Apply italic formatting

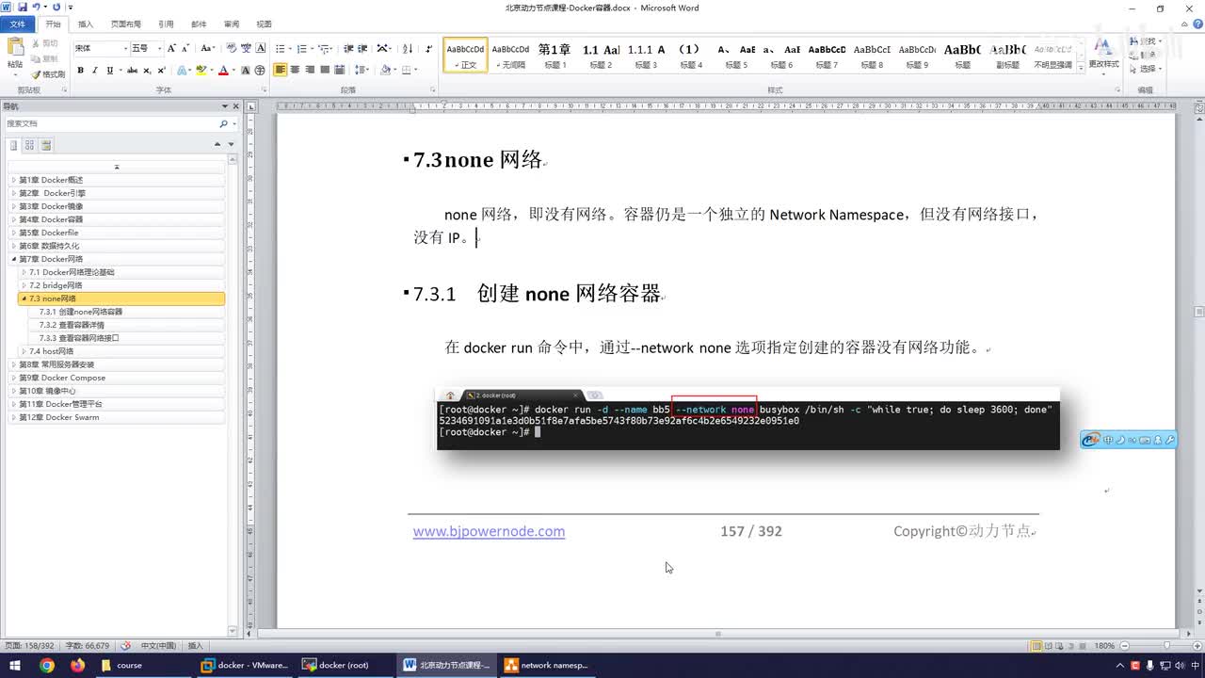pyautogui.click(x=95, y=71)
